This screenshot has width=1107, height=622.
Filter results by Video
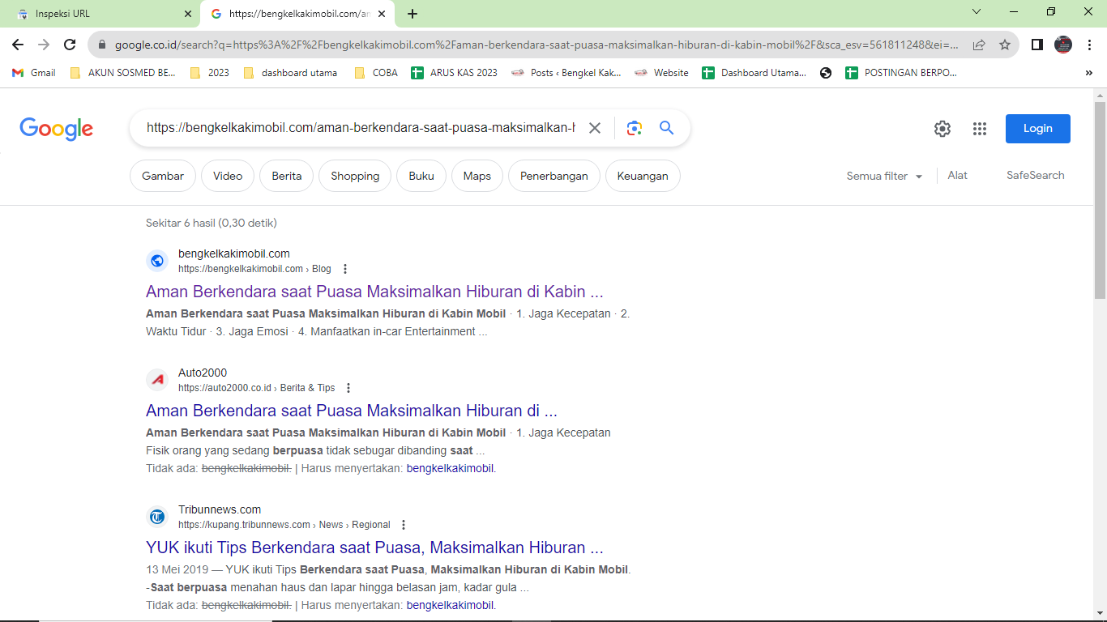click(228, 176)
